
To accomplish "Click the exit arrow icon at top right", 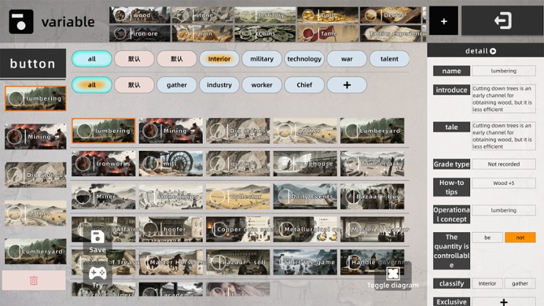I will tap(502, 21).
